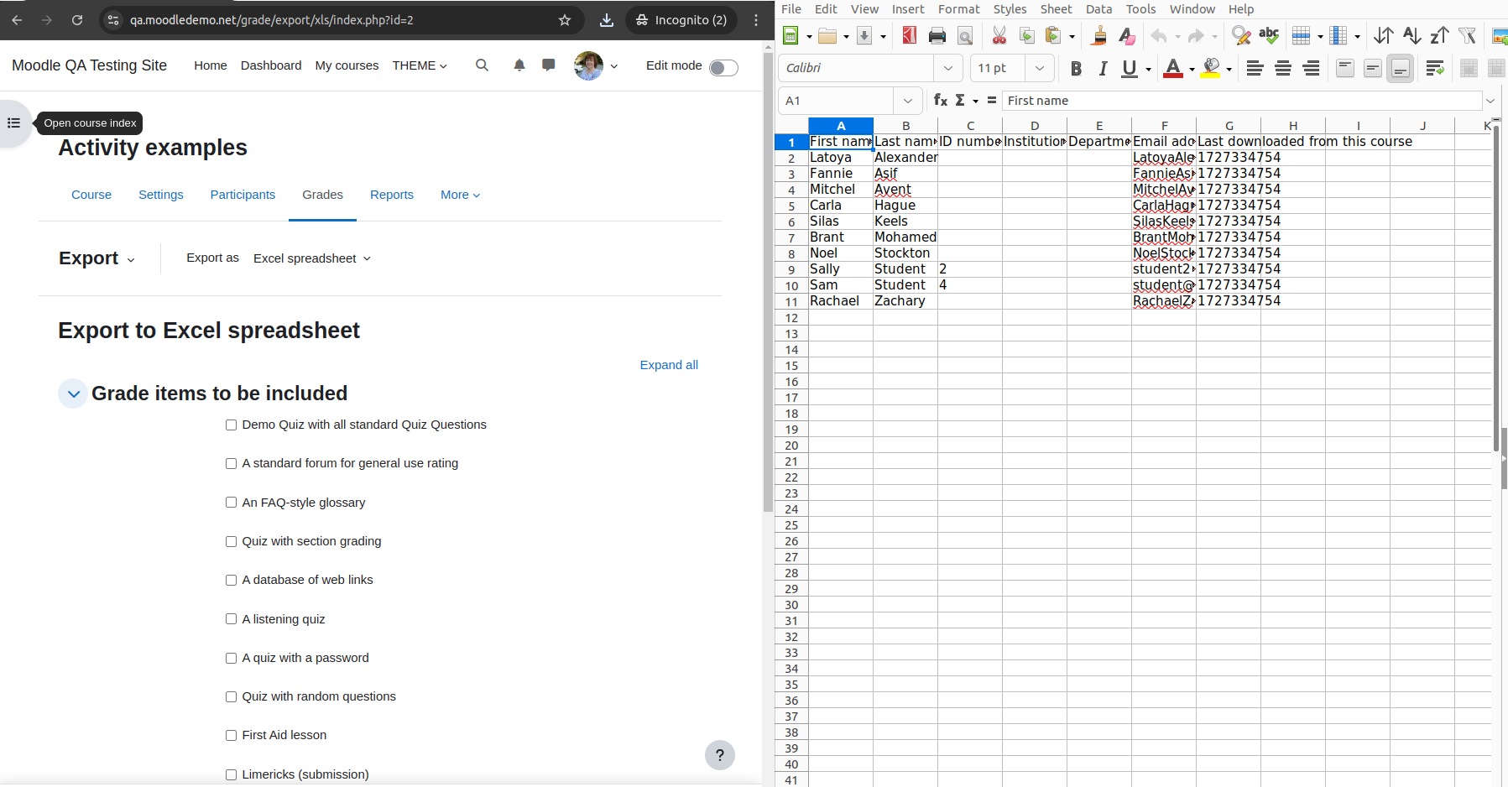Align cell text to the left
This screenshot has height=787, width=1508.
(x=1255, y=69)
